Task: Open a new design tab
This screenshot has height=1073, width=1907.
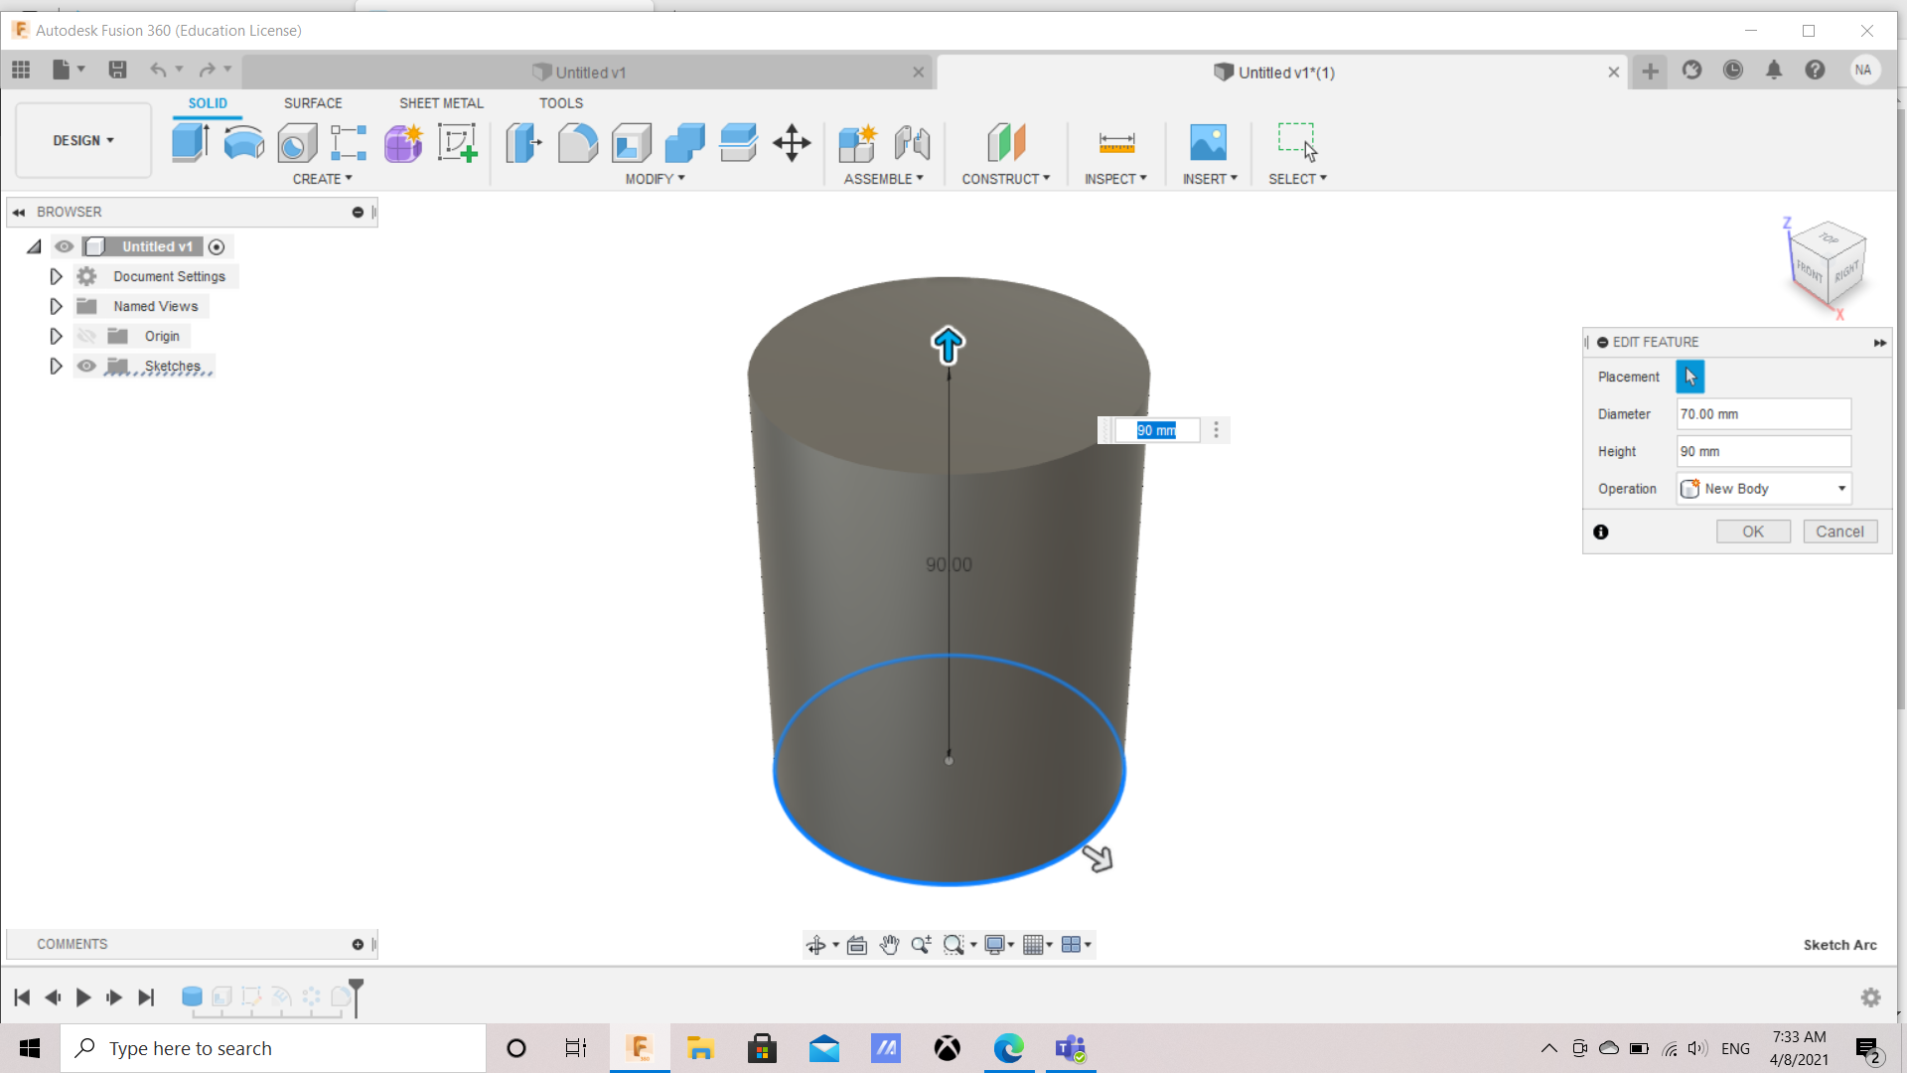Action: tap(1650, 71)
